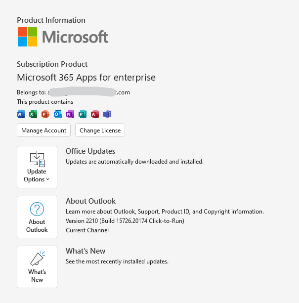Click the Change License button
299x303 pixels.
(x=100, y=130)
